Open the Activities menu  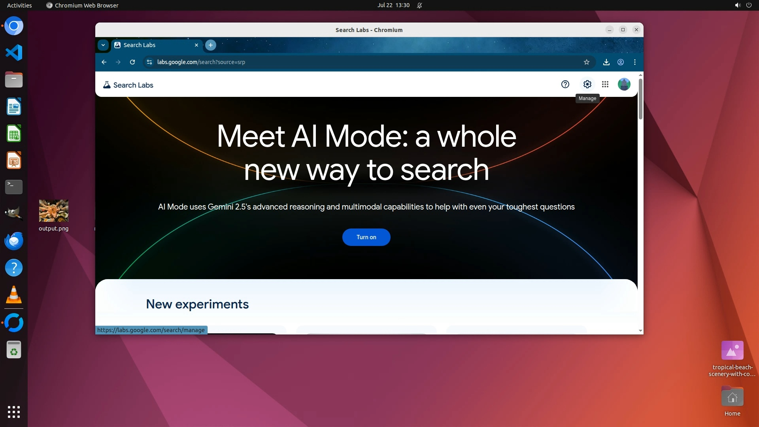(19, 5)
